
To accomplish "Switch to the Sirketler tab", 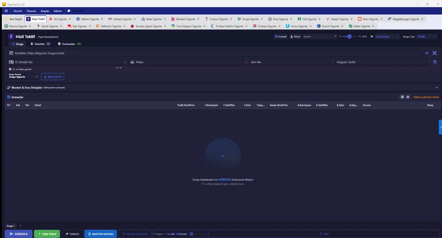I will coord(40,44).
